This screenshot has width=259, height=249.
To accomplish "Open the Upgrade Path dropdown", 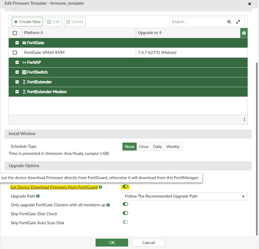I will pos(185,196).
